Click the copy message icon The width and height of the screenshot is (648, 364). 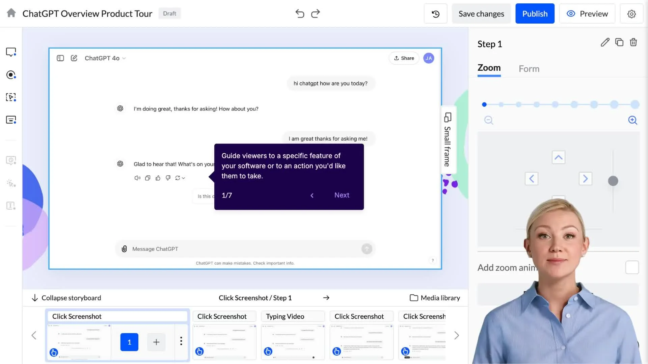[147, 178]
